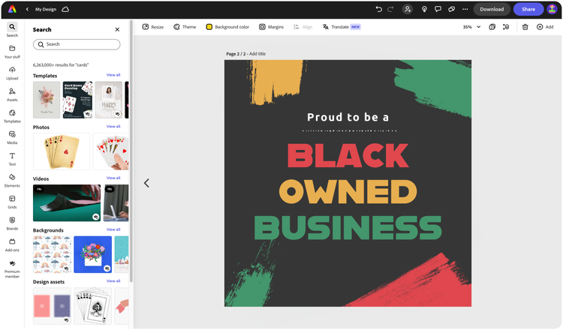Click the reorder pages icon in toolbar
The height and width of the screenshot is (330, 563).
506,27
